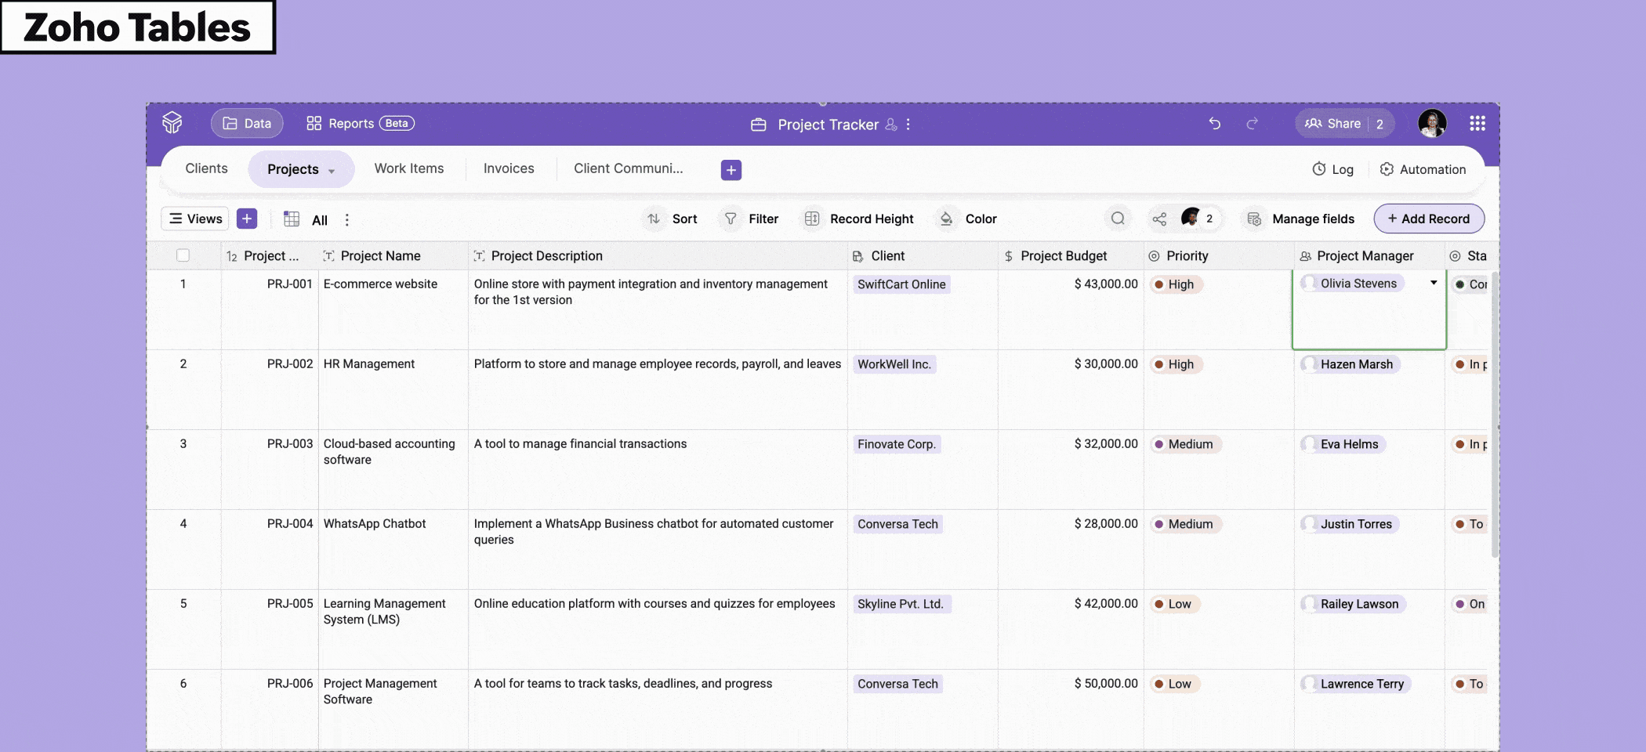Image resolution: width=1646 pixels, height=752 pixels.
Task: Click the Project Tracker briefcase icon
Action: [x=758, y=125]
